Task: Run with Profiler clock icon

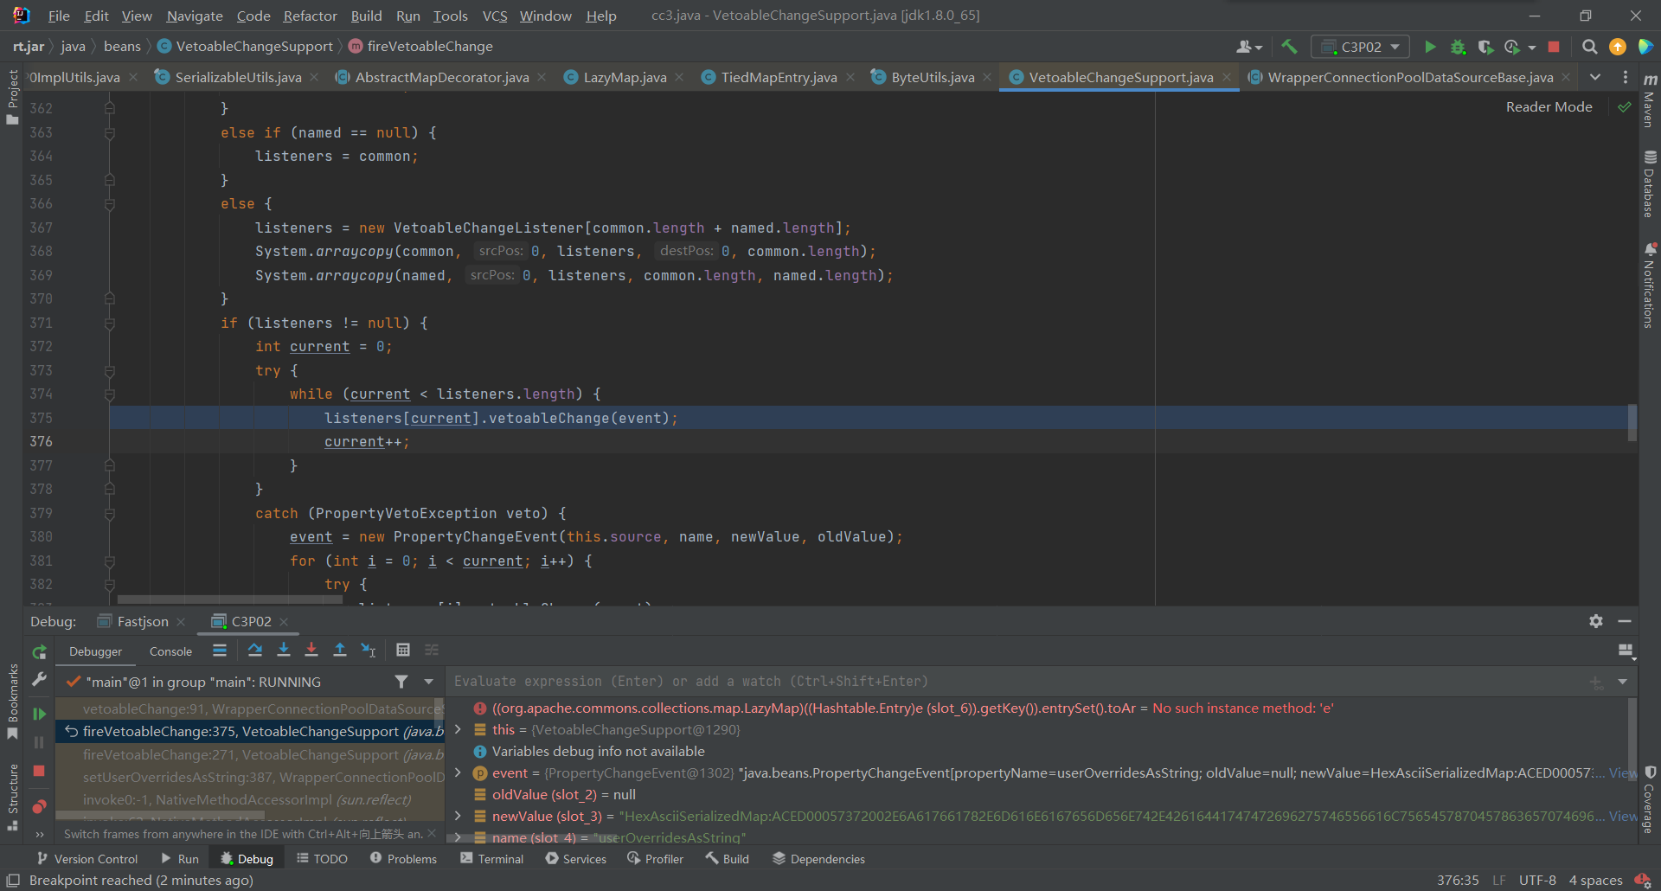Action: pyautogui.click(x=1512, y=47)
